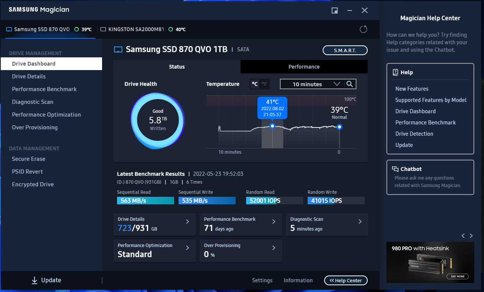The height and width of the screenshot is (292, 484).
Task: Open the New Features help topic
Action: click(412, 89)
